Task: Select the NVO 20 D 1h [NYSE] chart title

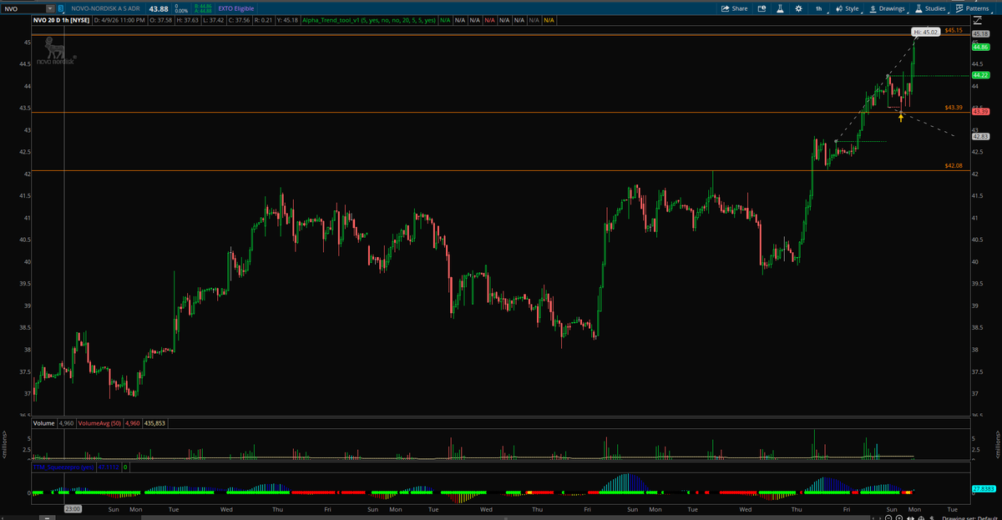Action: (x=62, y=19)
